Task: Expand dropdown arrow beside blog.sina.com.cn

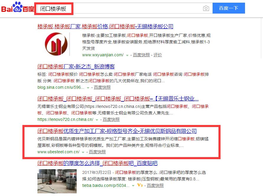Action: pos(88,88)
